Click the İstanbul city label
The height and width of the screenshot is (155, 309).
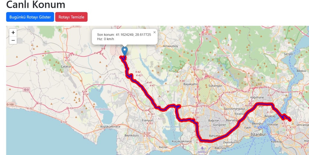(x=258, y=134)
